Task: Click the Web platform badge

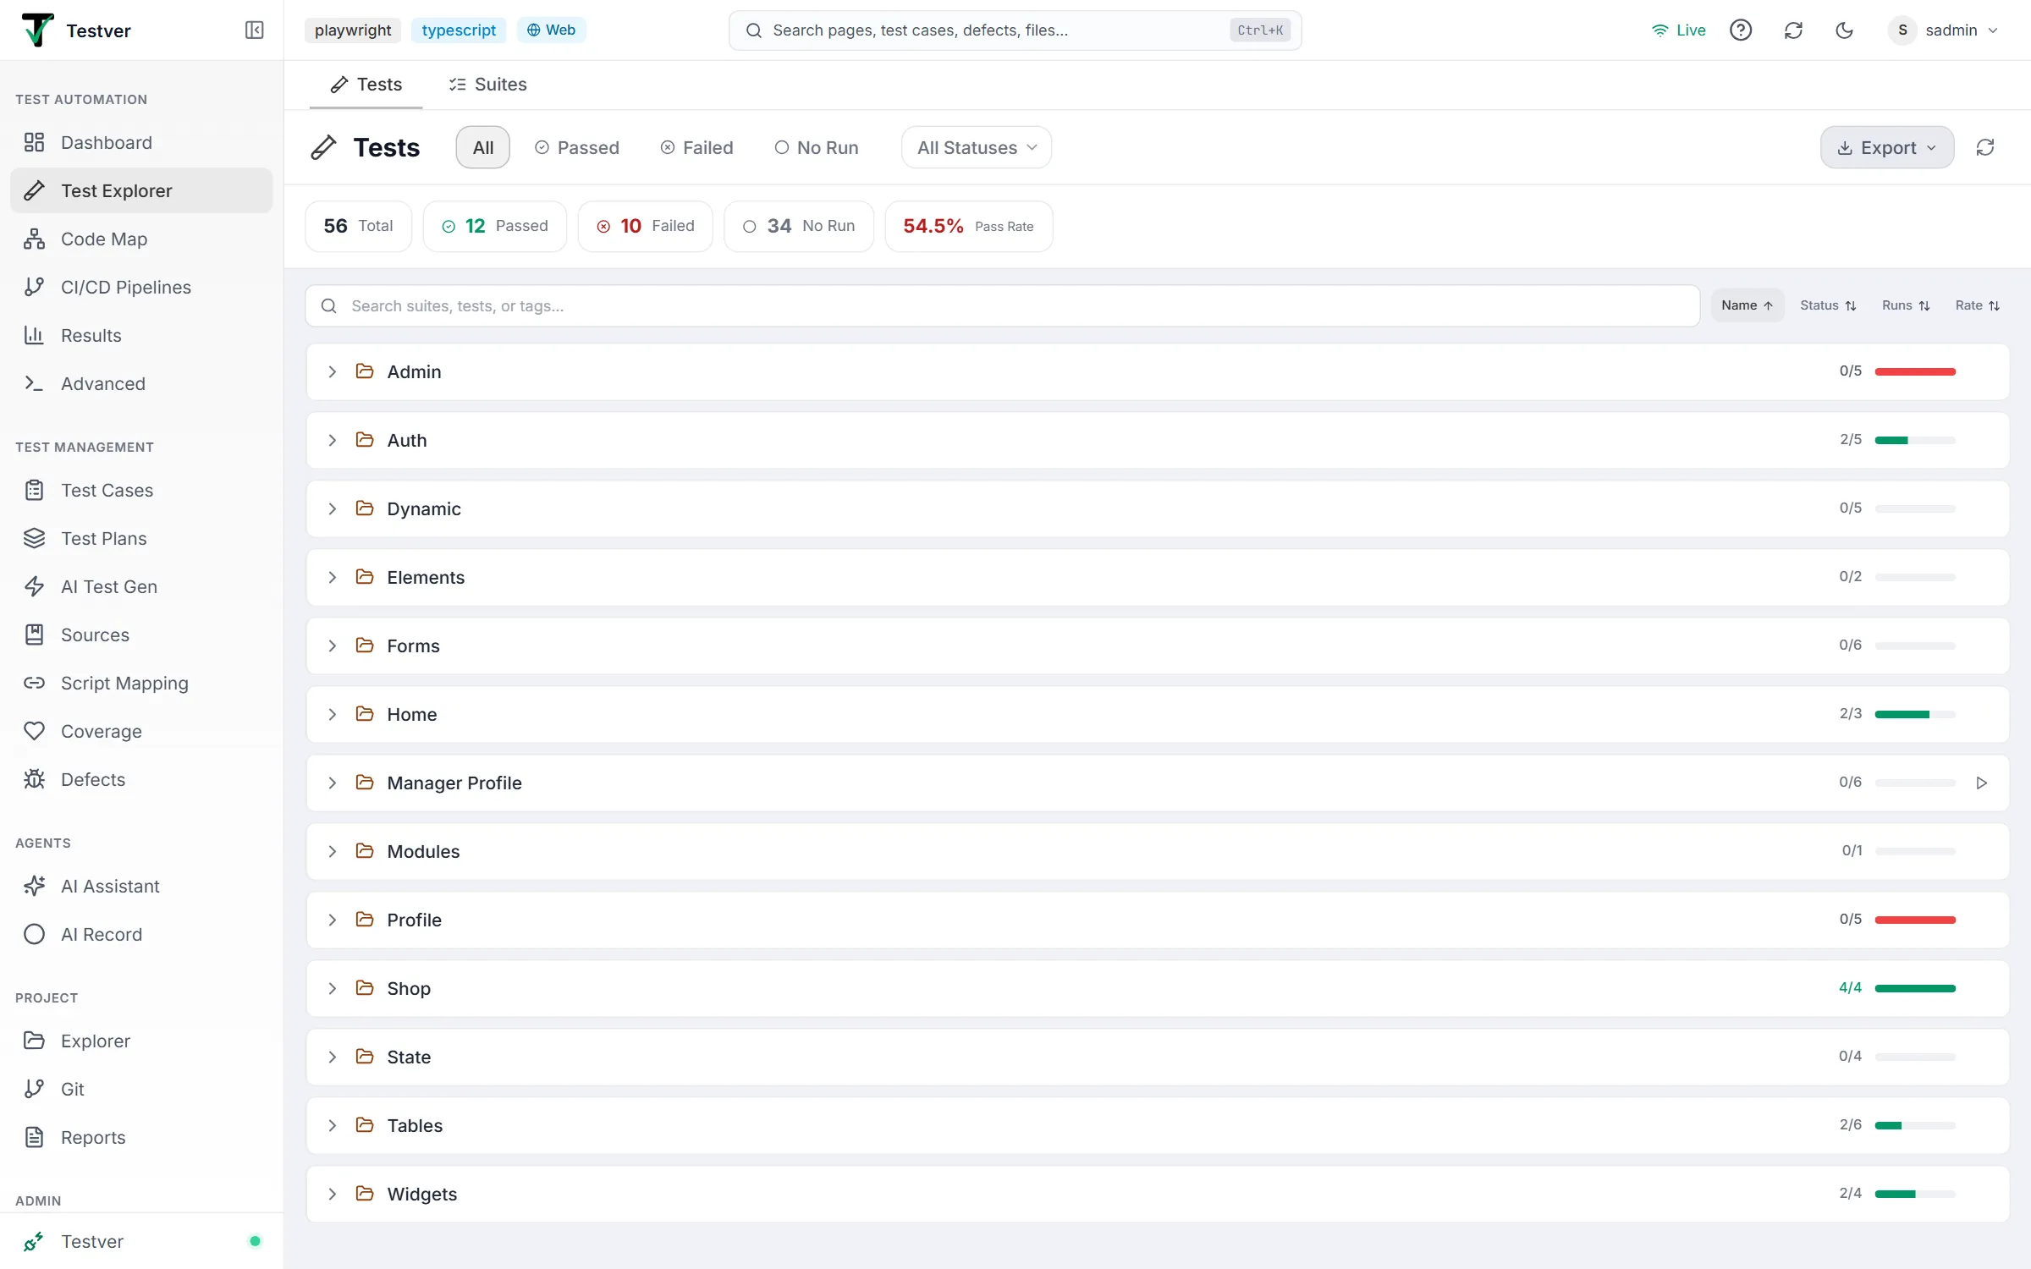Action: [551, 30]
